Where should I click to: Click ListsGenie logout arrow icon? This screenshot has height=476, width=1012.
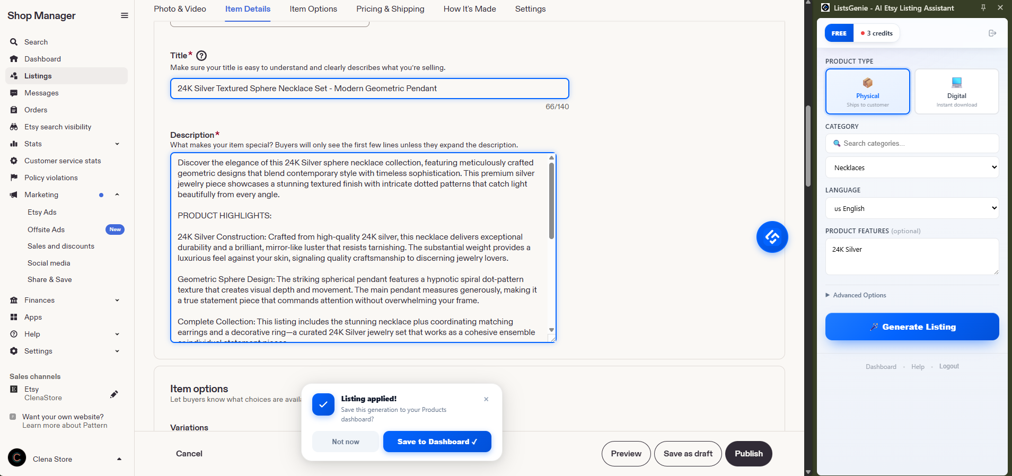(x=992, y=33)
